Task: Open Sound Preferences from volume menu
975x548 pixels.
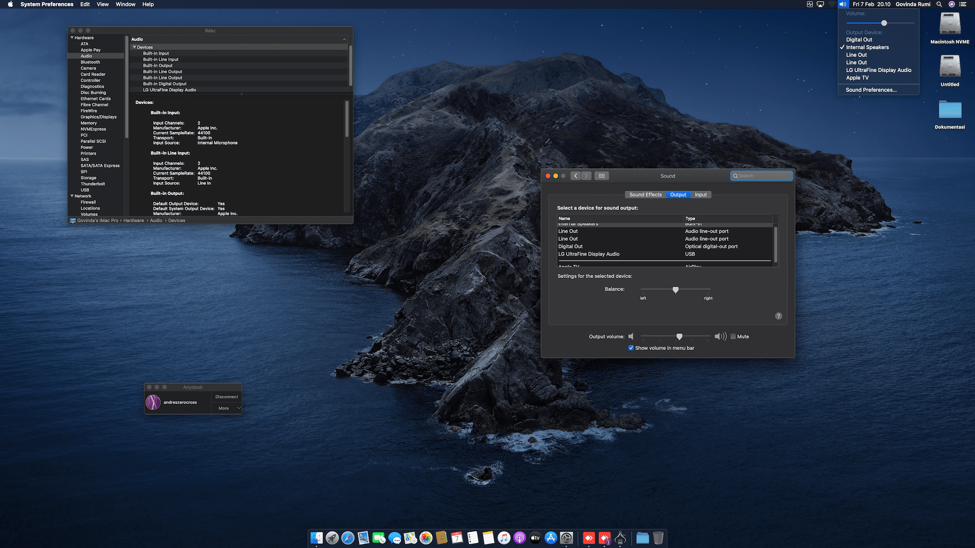Action: click(871, 90)
